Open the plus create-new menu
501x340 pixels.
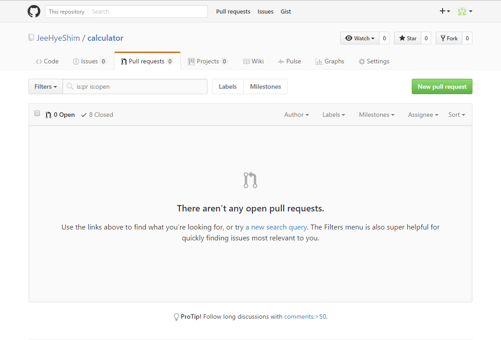pyautogui.click(x=444, y=11)
